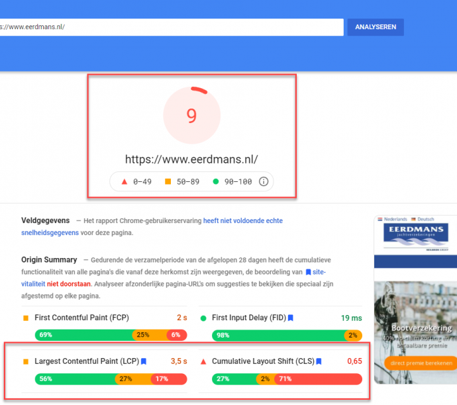457x405 pixels.
Task: Click the Eerdmans logo in the page preview
Action: (416, 236)
